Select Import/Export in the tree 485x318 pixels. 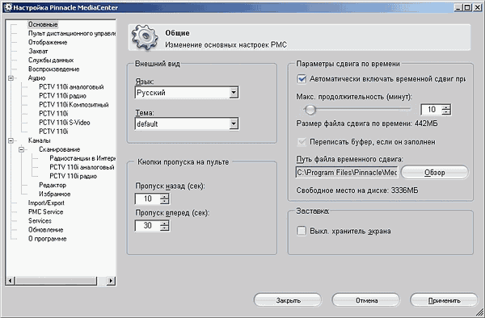(46, 203)
